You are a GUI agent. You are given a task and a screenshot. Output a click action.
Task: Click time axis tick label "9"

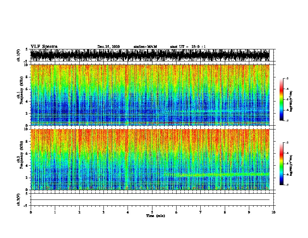click(x=249, y=212)
